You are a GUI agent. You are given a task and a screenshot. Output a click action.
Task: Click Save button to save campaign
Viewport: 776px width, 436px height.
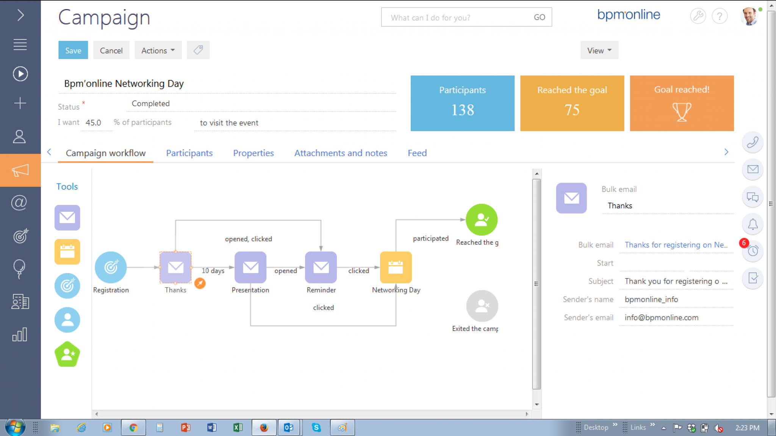[x=73, y=50]
